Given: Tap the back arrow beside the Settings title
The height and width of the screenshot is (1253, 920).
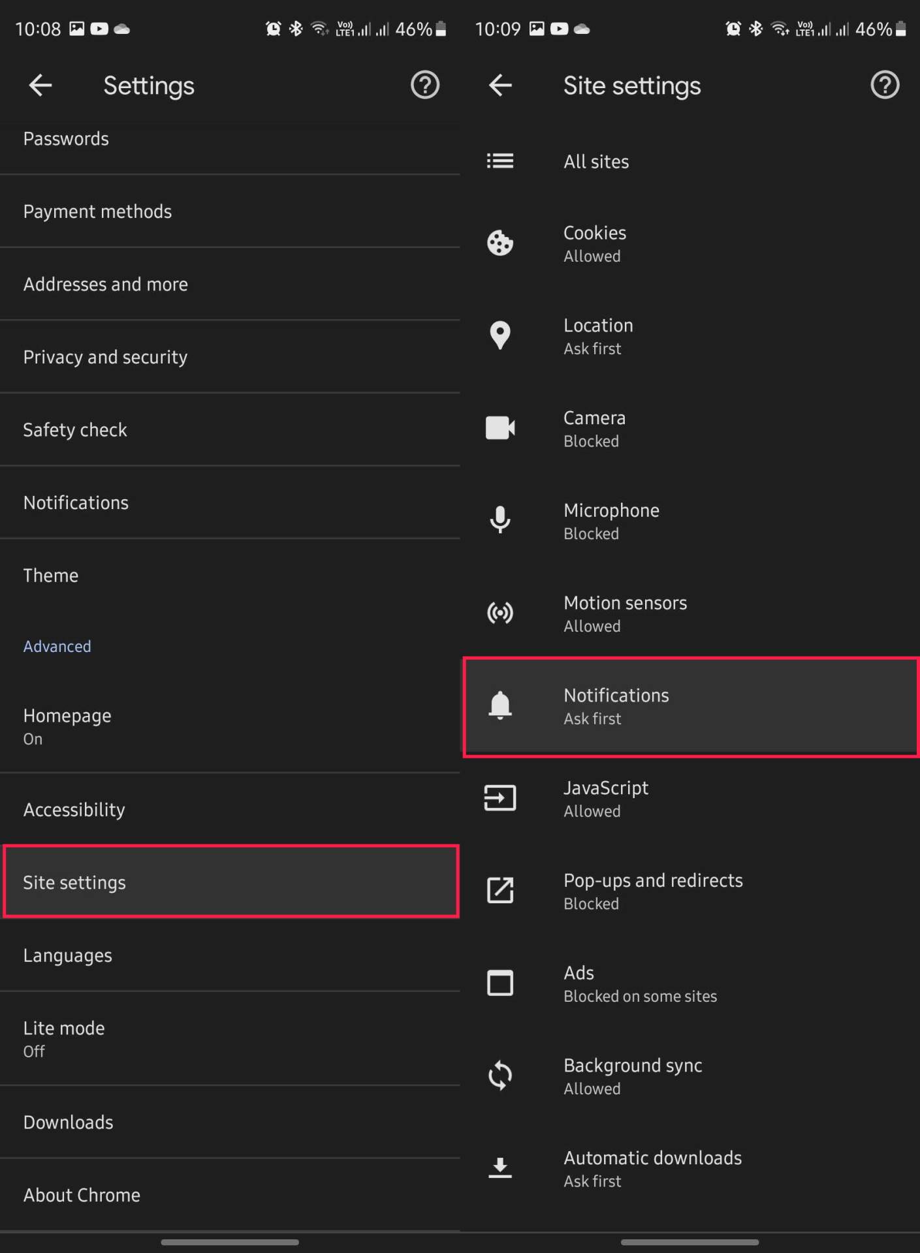Looking at the screenshot, I should click(x=40, y=85).
